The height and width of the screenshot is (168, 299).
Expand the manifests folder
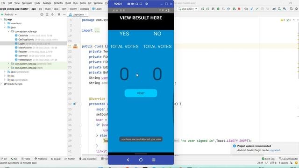(5, 23)
